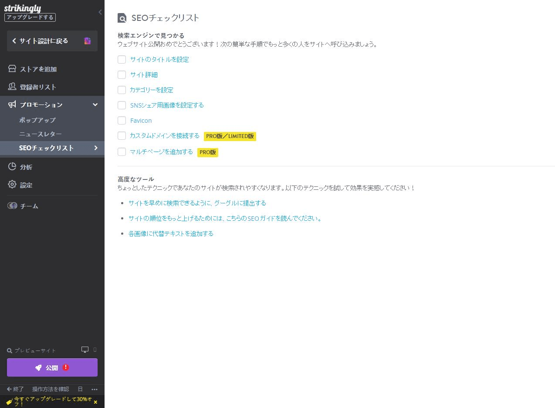Click the desktop preview monitor icon
Image resolution: width=555 pixels, height=408 pixels.
85,349
